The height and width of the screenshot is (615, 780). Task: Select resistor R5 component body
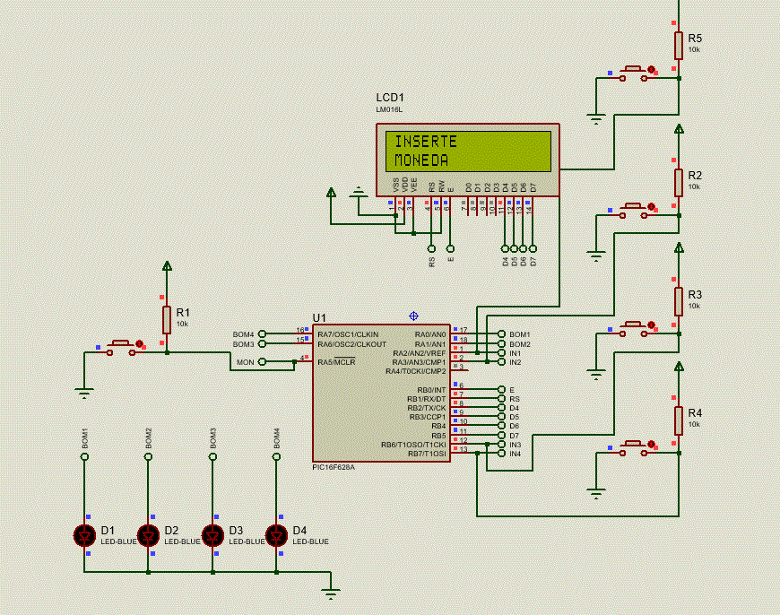[x=679, y=46]
